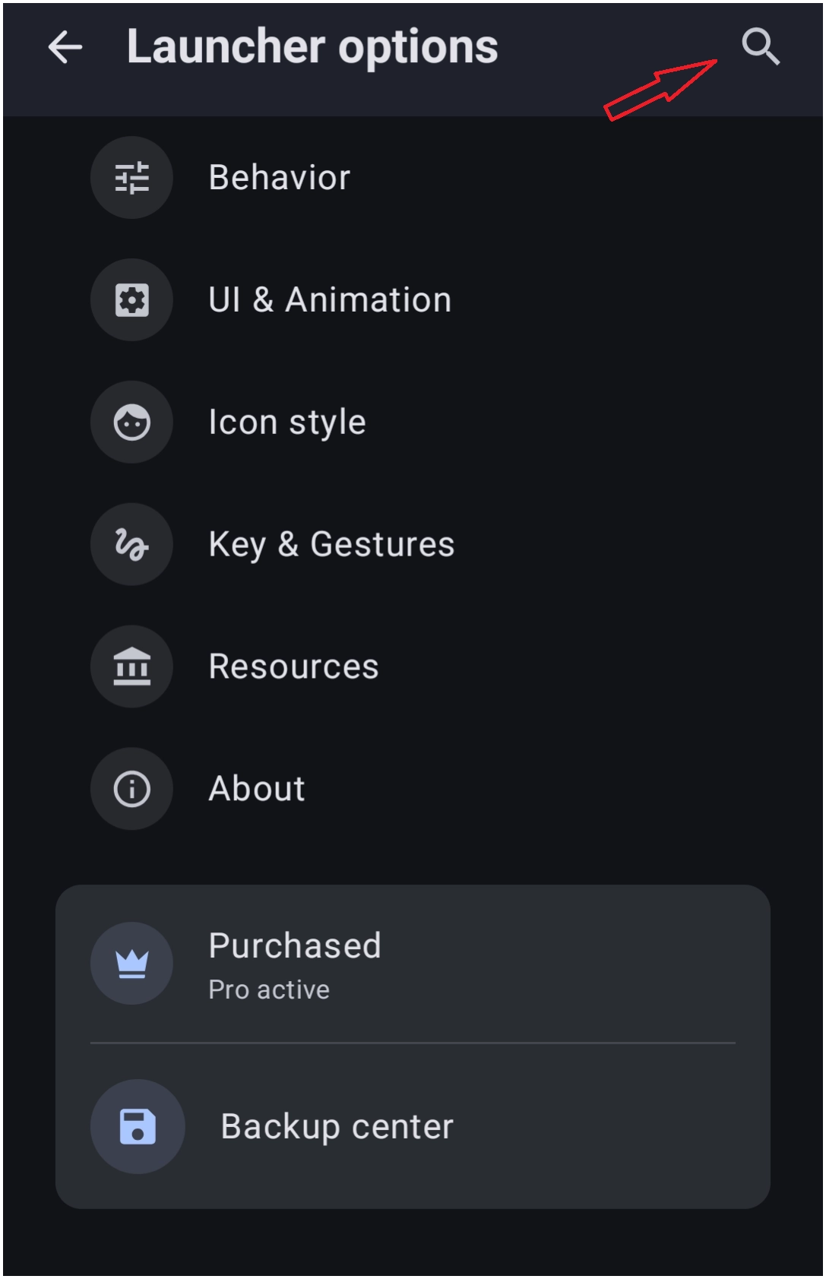Tap the Key & Gestures squiggle icon
The height and width of the screenshot is (1279, 826).
(x=131, y=545)
